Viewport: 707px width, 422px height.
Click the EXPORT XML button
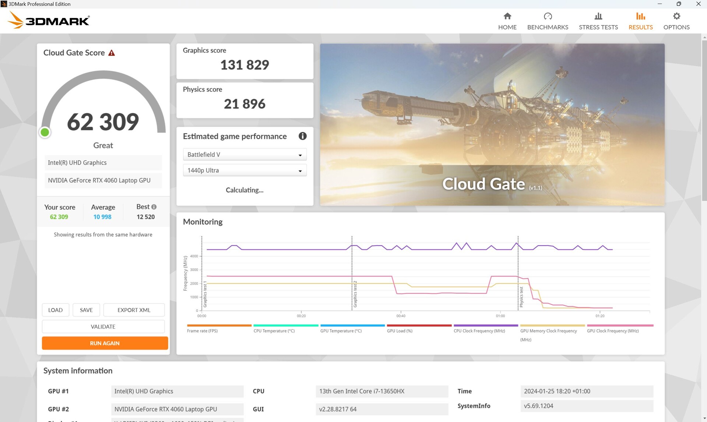pyautogui.click(x=134, y=310)
